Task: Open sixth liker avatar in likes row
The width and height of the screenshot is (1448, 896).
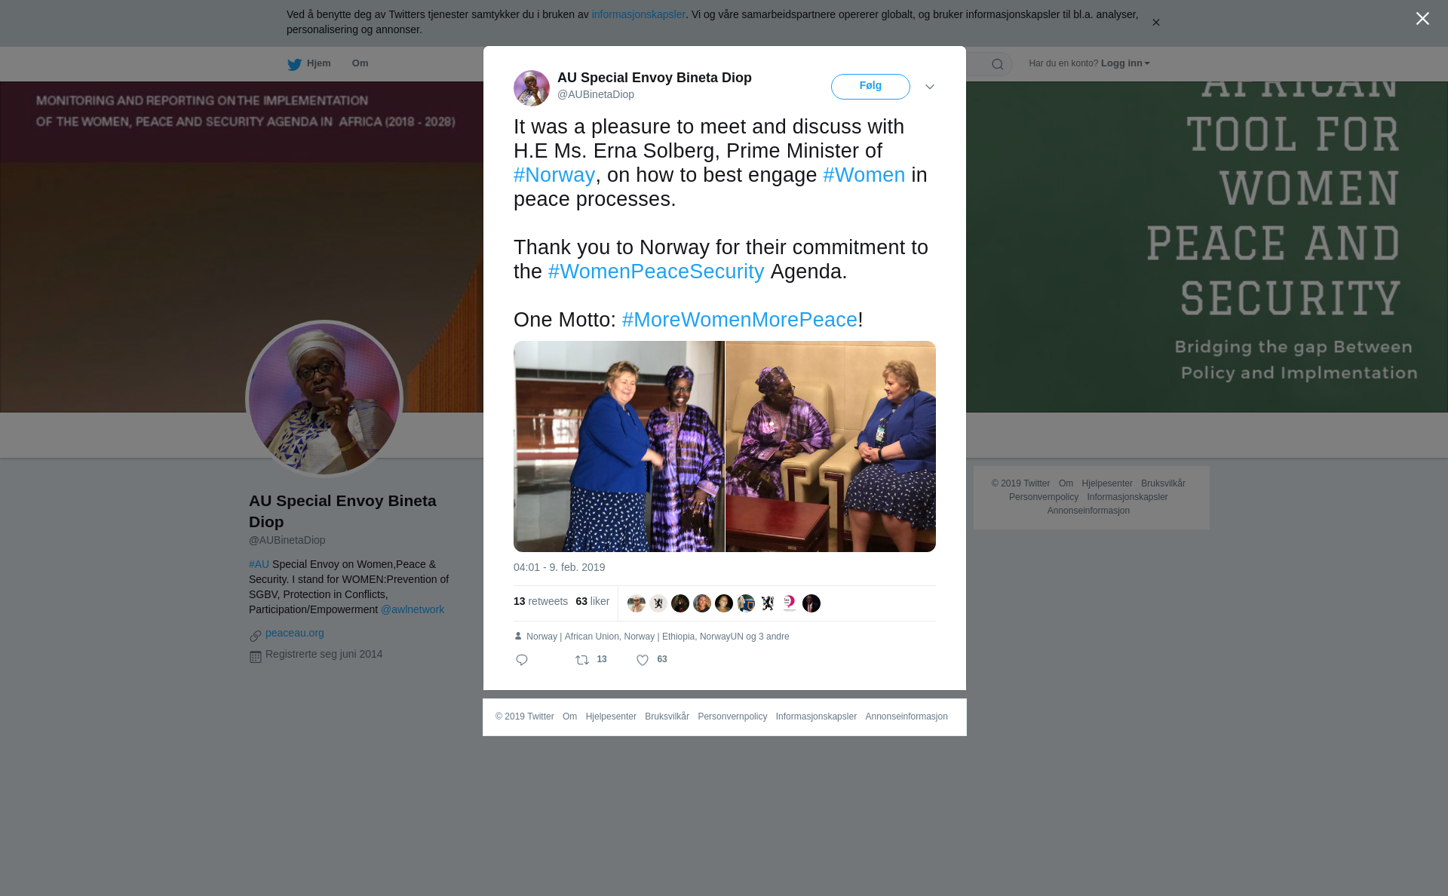Action: click(746, 603)
